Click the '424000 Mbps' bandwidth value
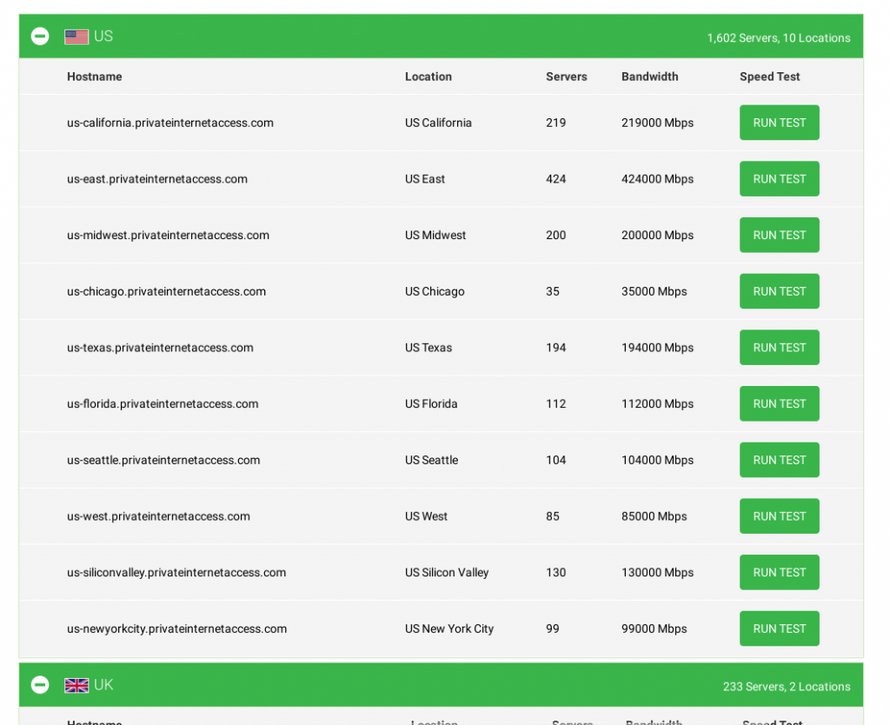This screenshot has height=725, width=890. [657, 179]
